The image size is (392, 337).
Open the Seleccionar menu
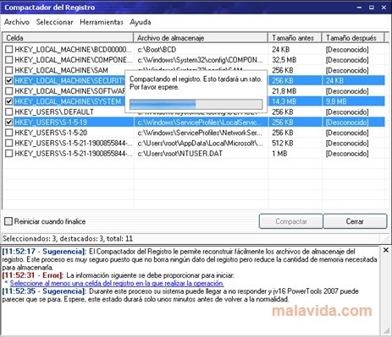(54, 22)
